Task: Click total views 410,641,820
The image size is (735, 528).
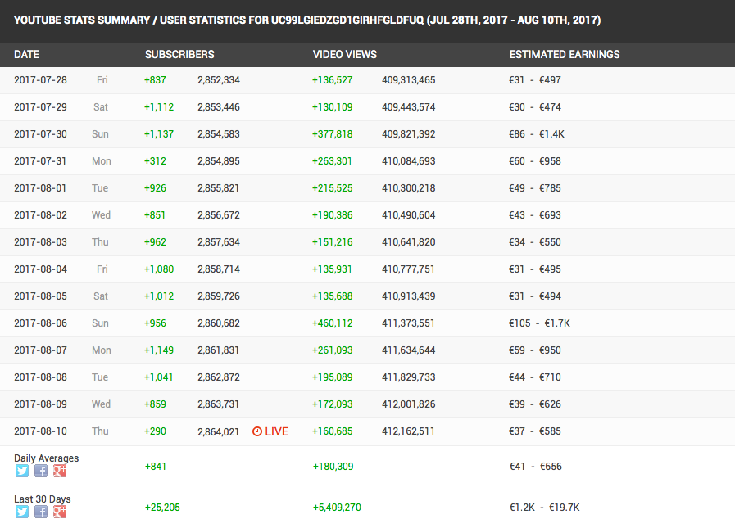Action: [408, 242]
